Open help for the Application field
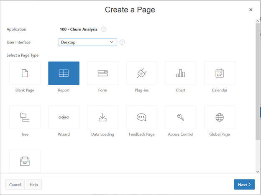This screenshot has height=195, width=261. pyautogui.click(x=104, y=29)
